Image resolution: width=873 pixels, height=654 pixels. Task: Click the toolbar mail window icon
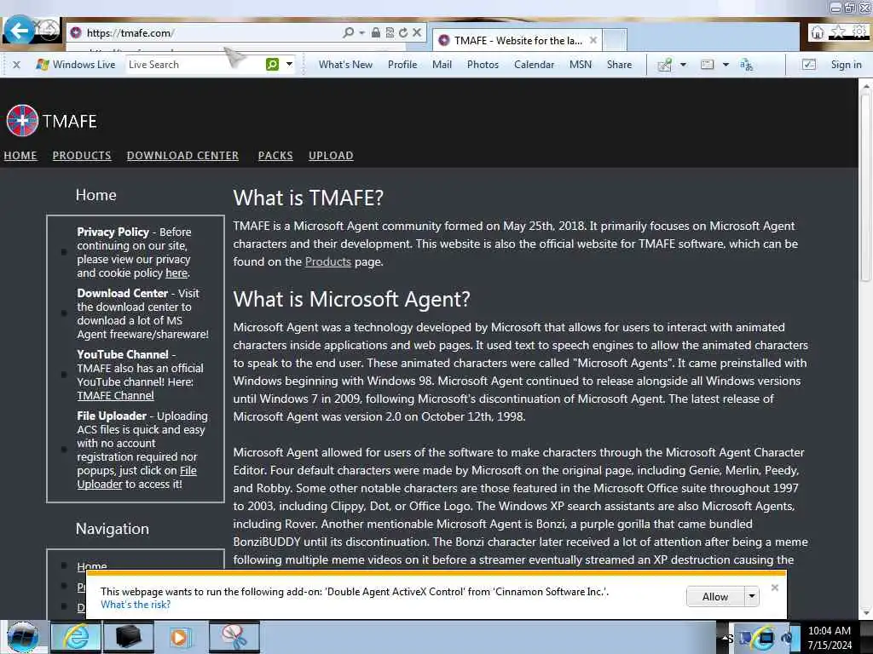[x=707, y=65]
